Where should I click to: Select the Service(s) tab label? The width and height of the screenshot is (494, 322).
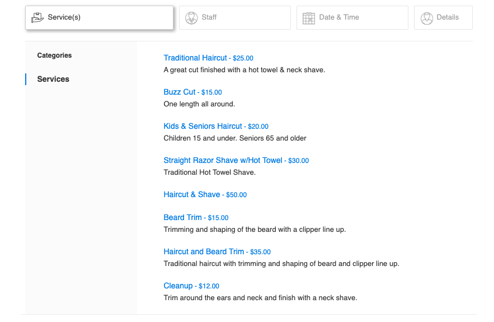point(64,17)
